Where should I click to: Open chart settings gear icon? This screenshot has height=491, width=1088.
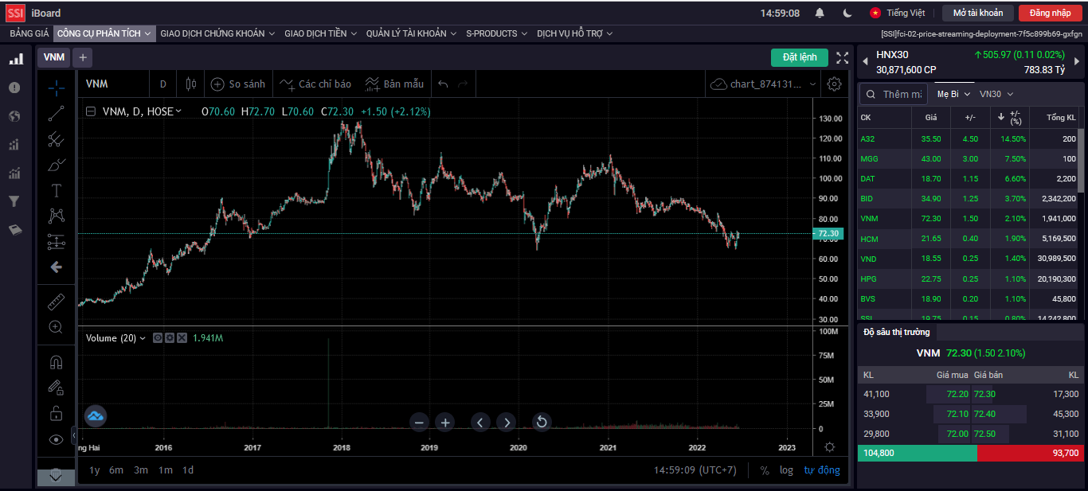tap(834, 84)
